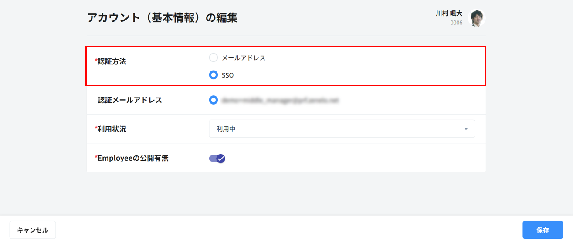Click the キャンセル button
Image resolution: width=573 pixels, height=243 pixels.
[x=33, y=230]
